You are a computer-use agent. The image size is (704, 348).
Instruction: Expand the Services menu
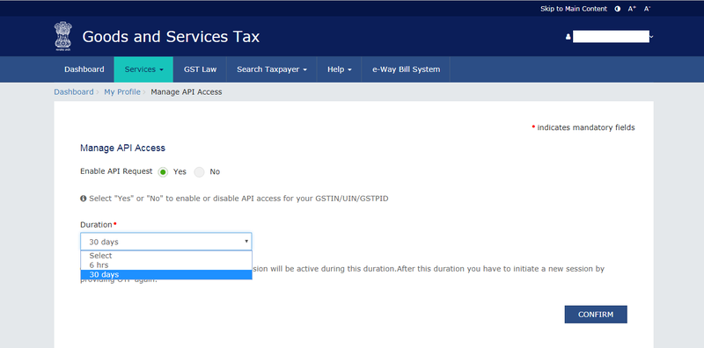(143, 69)
